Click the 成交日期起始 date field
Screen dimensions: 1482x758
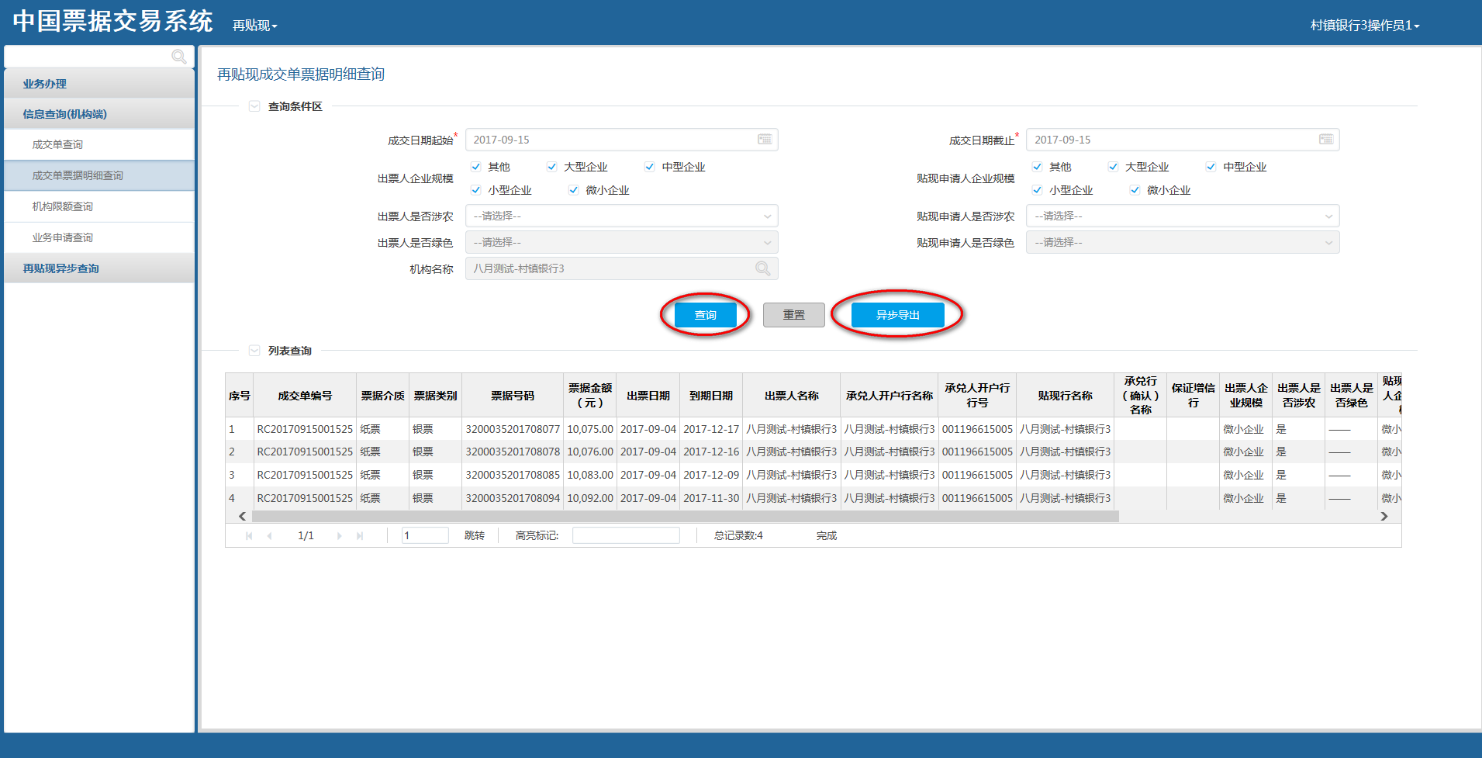point(621,140)
